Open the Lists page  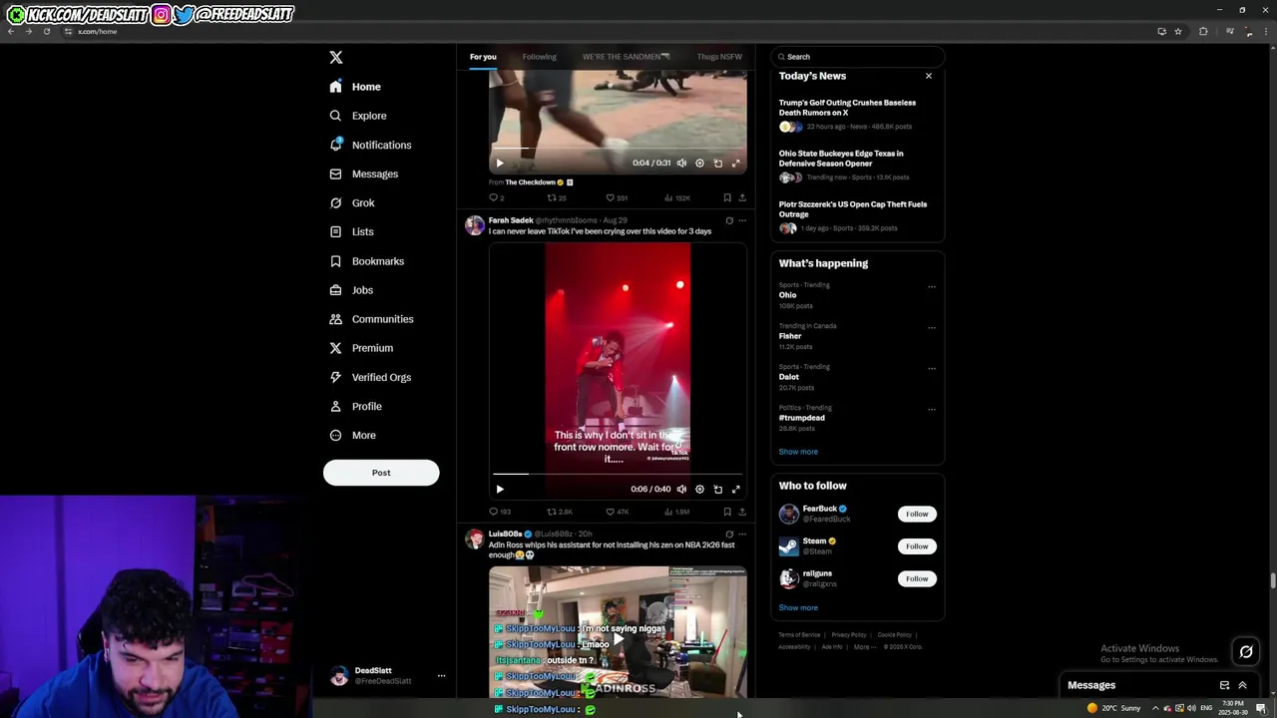[351, 231]
